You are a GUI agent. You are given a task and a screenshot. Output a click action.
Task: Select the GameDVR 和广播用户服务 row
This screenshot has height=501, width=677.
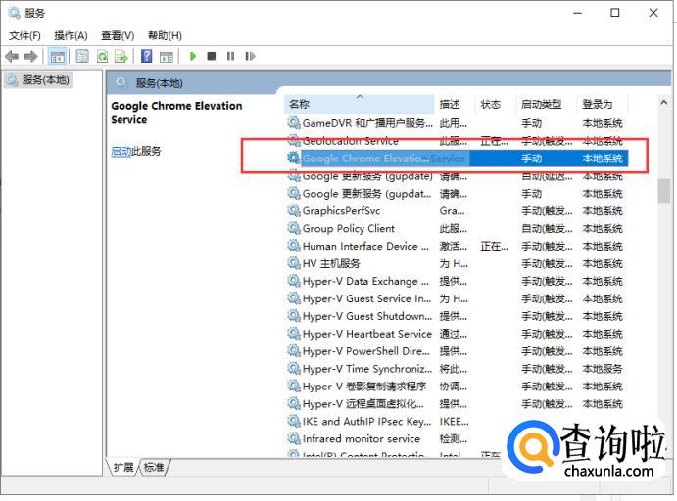(457, 123)
